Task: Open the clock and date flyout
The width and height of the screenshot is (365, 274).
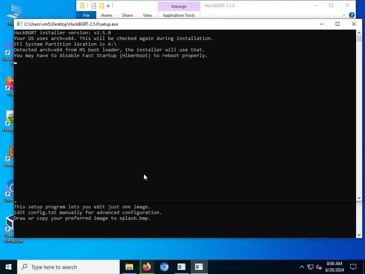Action: coord(334,267)
